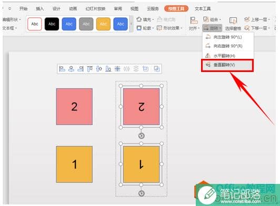Select the 文本工具 tab
280x206 pixels.
203,8
